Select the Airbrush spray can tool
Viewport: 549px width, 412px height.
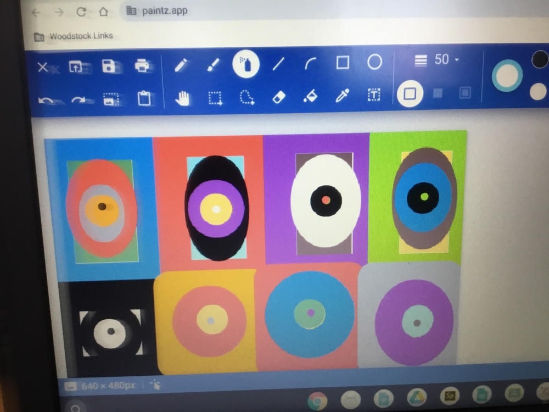tap(246, 64)
